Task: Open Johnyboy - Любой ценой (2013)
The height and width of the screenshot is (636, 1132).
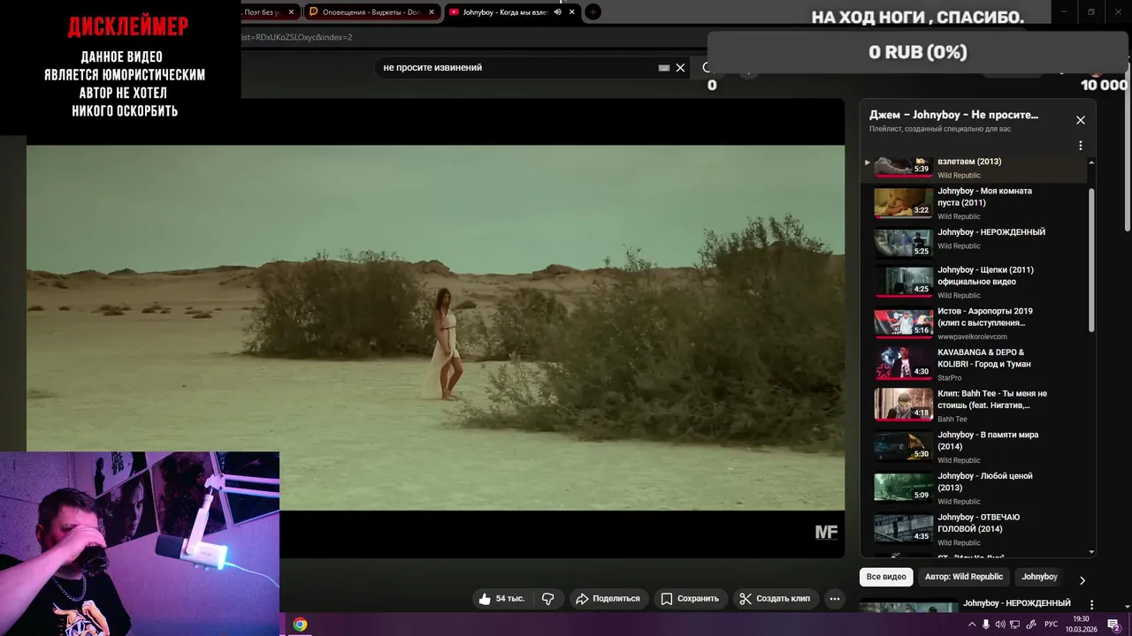Action: [984, 481]
